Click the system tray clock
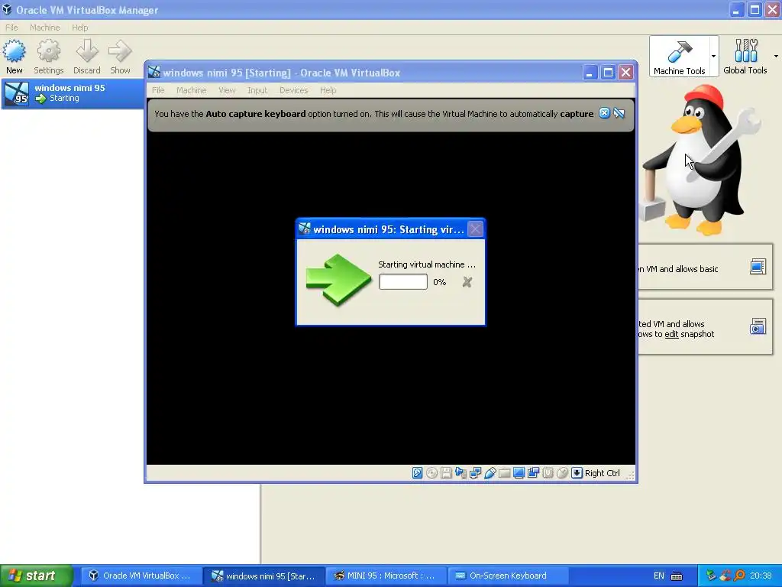Screen dimensions: 782x587 (761, 576)
